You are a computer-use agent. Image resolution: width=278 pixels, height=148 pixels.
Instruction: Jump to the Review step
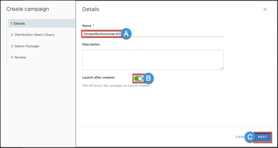(19, 57)
